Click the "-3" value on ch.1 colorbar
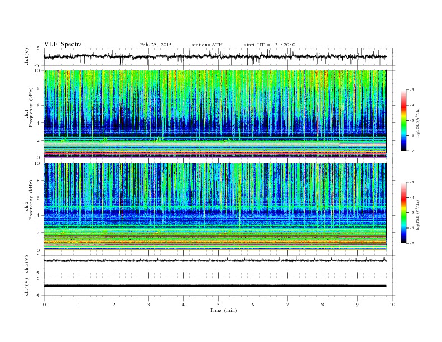 (x=412, y=90)
